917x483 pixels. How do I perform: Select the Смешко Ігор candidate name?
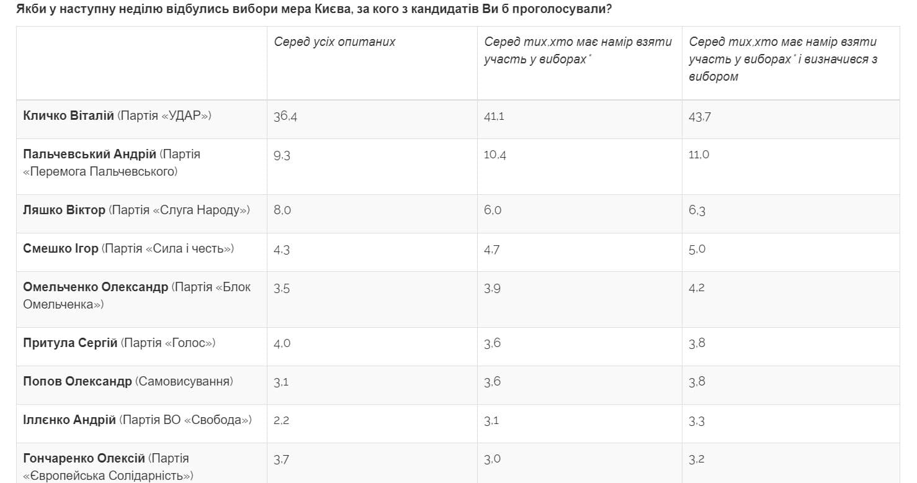(x=61, y=249)
